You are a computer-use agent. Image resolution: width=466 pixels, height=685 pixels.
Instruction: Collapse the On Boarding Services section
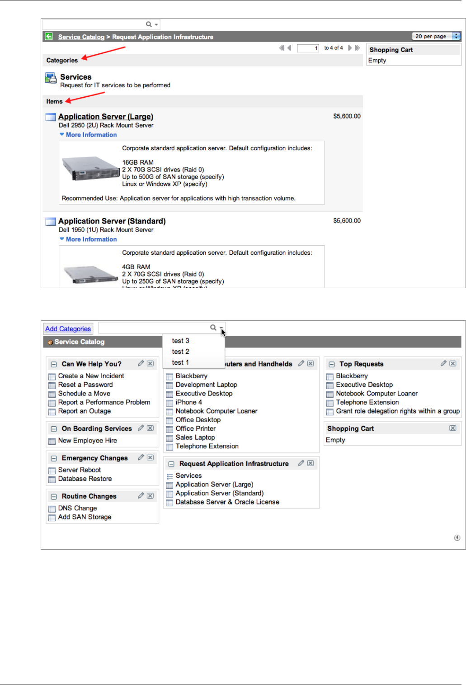coord(53,429)
